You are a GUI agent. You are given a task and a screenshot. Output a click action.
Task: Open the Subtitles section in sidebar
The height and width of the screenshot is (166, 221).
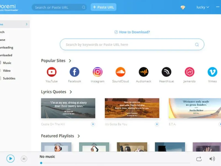tap(9, 78)
